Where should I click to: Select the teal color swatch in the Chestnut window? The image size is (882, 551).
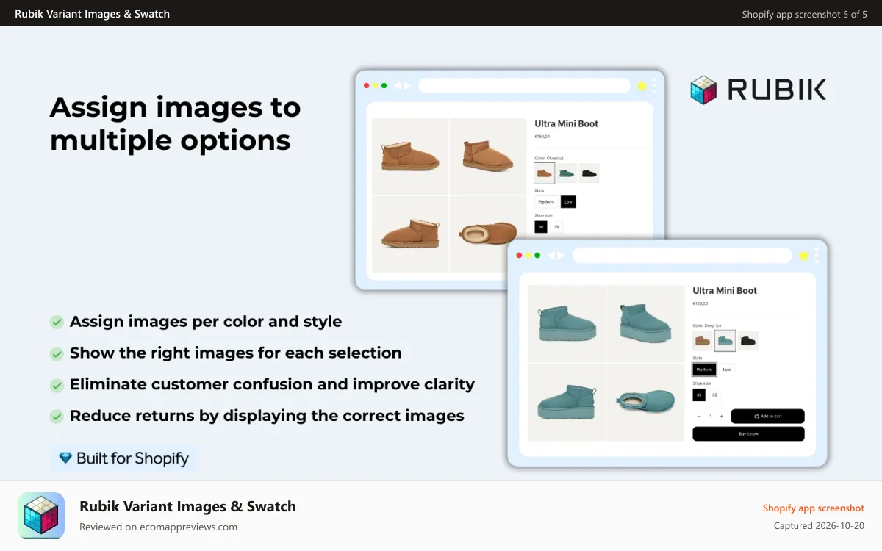(567, 173)
